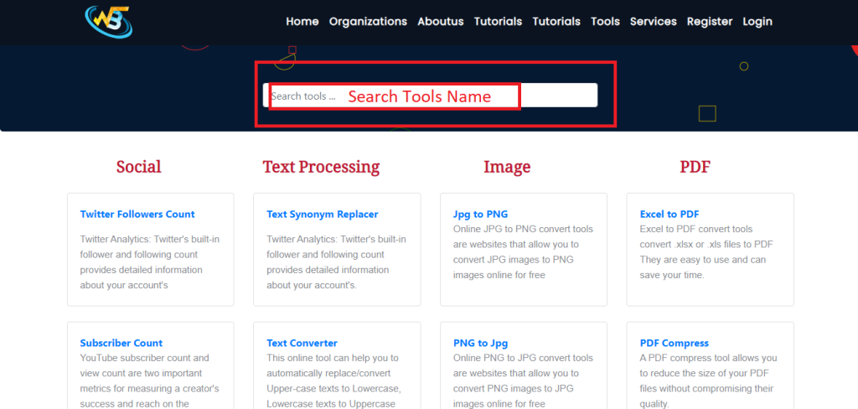Click the 'Online JPG to PNG convert tools' description
The height and width of the screenshot is (409, 858).
(x=523, y=252)
